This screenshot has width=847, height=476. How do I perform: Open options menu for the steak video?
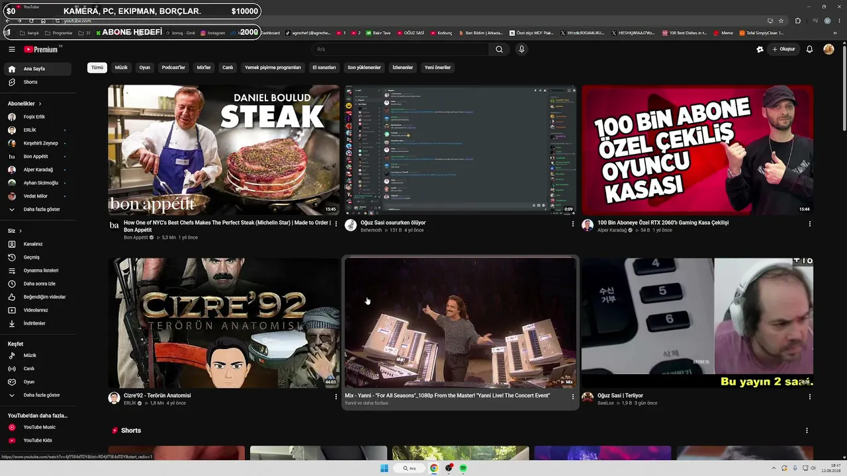click(336, 224)
